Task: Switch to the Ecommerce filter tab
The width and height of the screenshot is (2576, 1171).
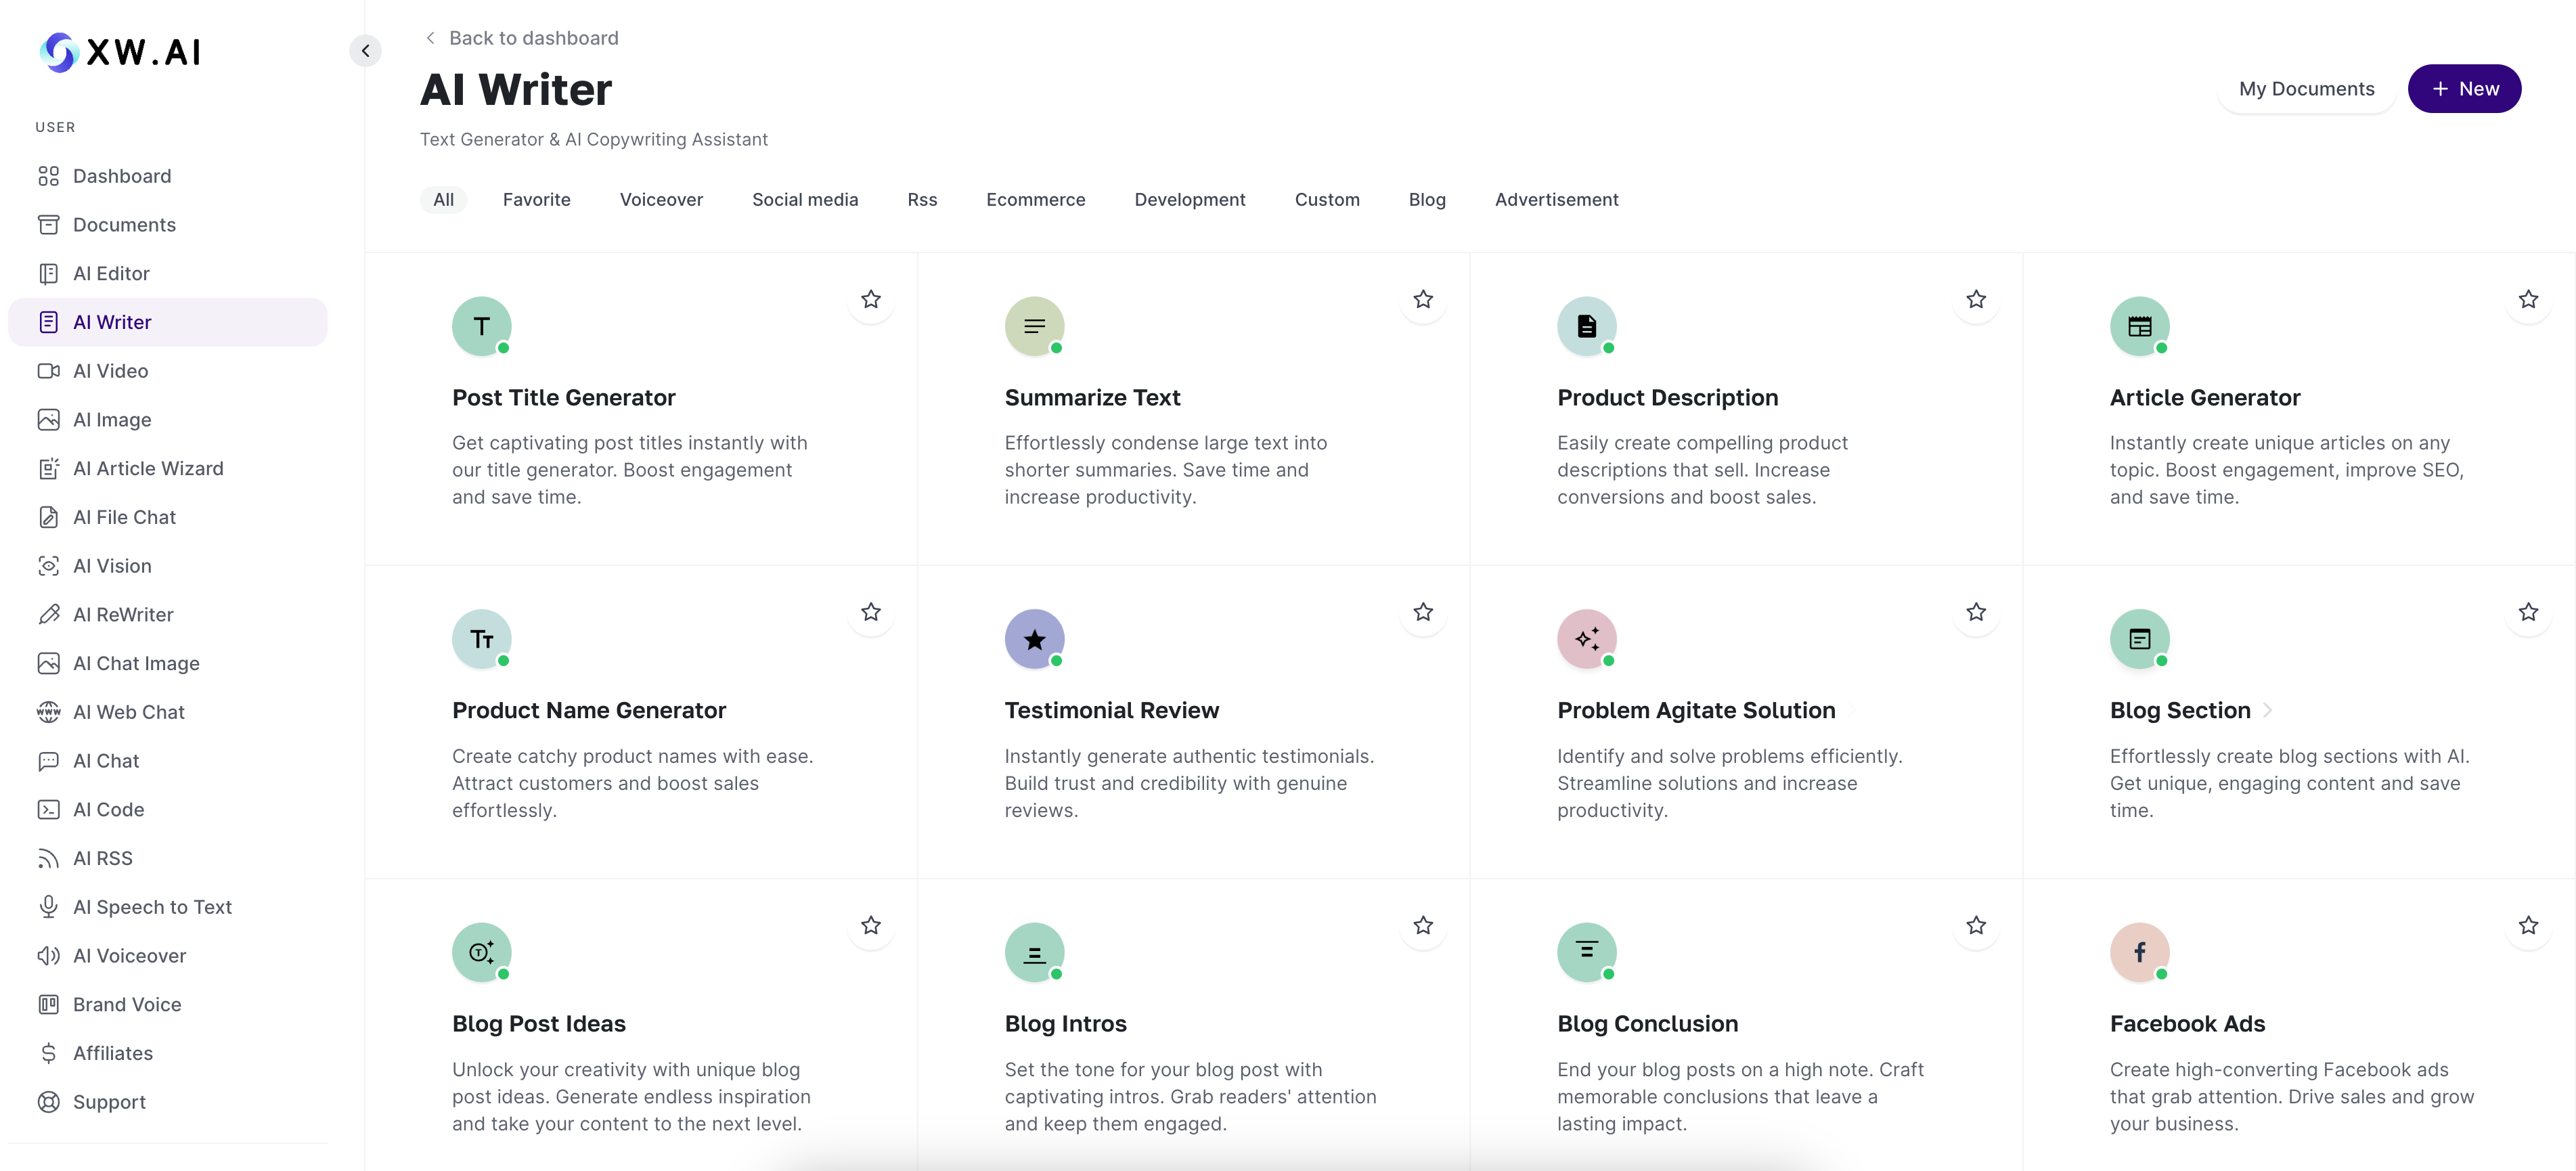Action: tap(1035, 199)
